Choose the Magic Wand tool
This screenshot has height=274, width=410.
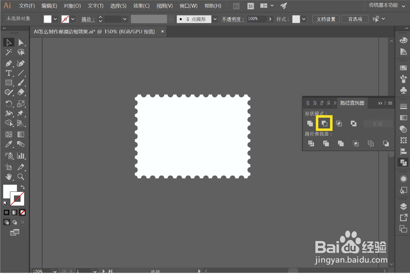[9, 52]
